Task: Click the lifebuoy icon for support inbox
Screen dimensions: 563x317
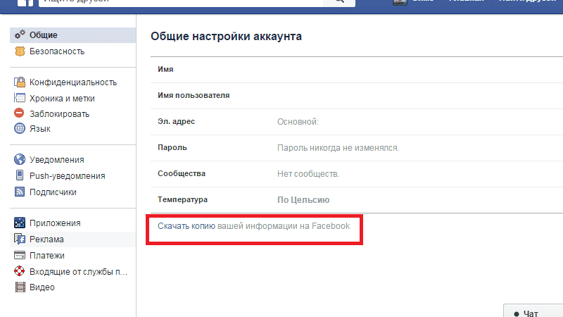Action: pos(20,271)
